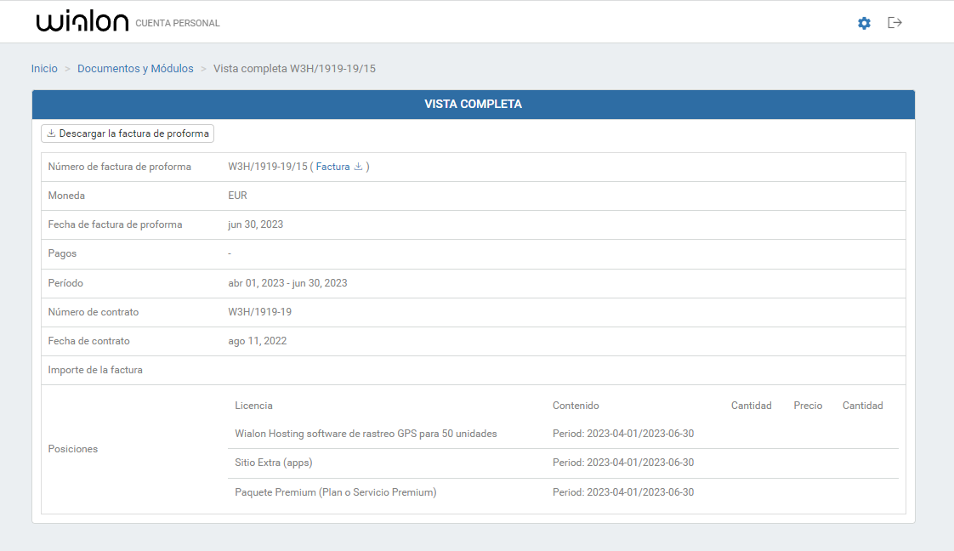Select the current breadcrumb Vista completa W3H/1919-19/15
This screenshot has width=954, height=551.
(x=294, y=68)
